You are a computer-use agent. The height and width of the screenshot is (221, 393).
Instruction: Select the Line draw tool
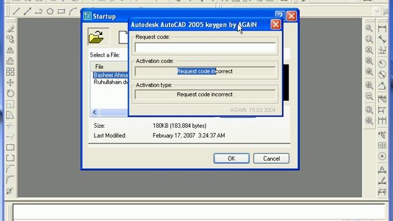(x=17, y=11)
